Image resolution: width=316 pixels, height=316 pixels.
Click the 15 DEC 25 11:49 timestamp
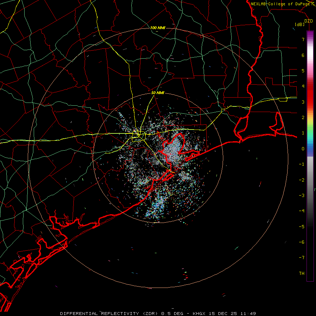pyautogui.click(x=232, y=314)
